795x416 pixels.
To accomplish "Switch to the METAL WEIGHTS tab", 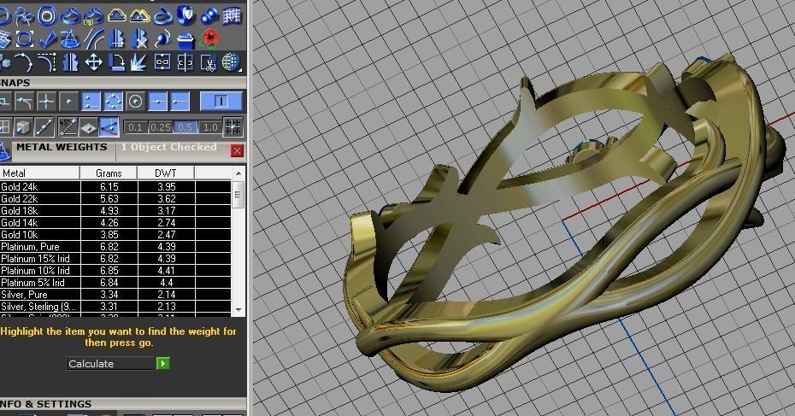I will [x=62, y=147].
